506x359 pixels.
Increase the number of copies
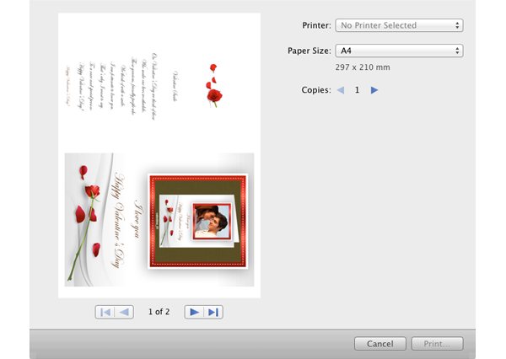(374, 89)
